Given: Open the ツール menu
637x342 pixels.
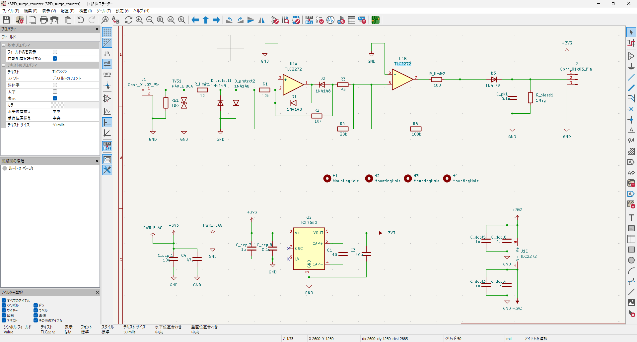Looking at the screenshot, I should tap(104, 11).
